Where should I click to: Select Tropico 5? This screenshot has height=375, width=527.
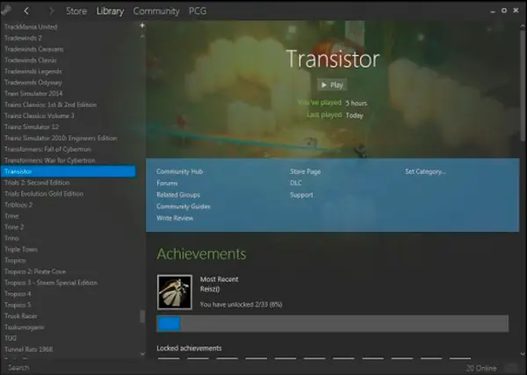coord(18,305)
